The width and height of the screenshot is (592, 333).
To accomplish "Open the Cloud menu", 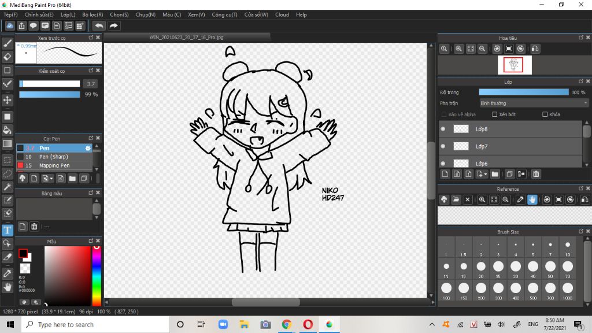I will [282, 14].
